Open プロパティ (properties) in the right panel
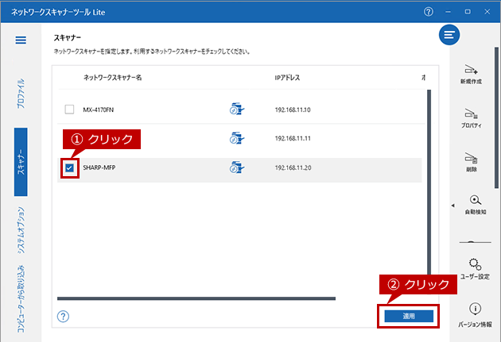The height and width of the screenshot is (342, 501). 471,118
